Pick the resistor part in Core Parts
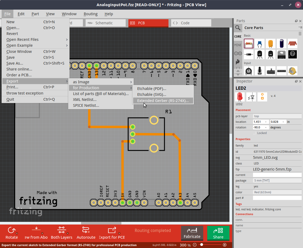The image size is (303, 248). click(x=249, y=44)
